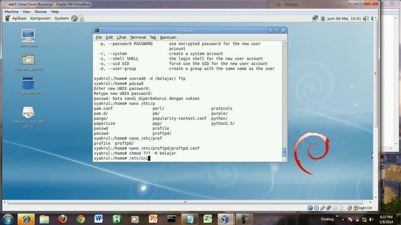Open the Terminal menu in terminal window
Viewport: 401px width, 225px height.
[138, 37]
